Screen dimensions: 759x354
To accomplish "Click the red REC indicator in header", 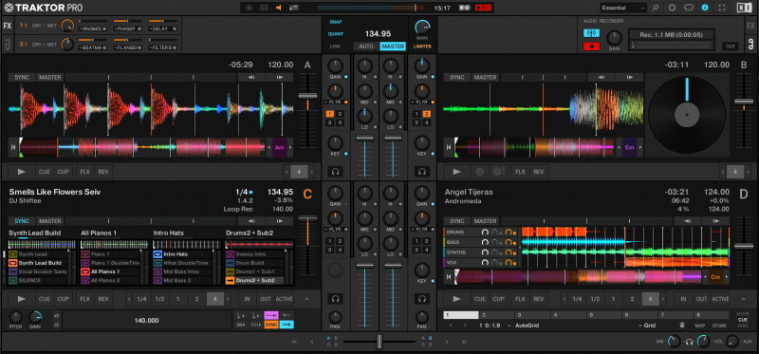I will point(483,8).
